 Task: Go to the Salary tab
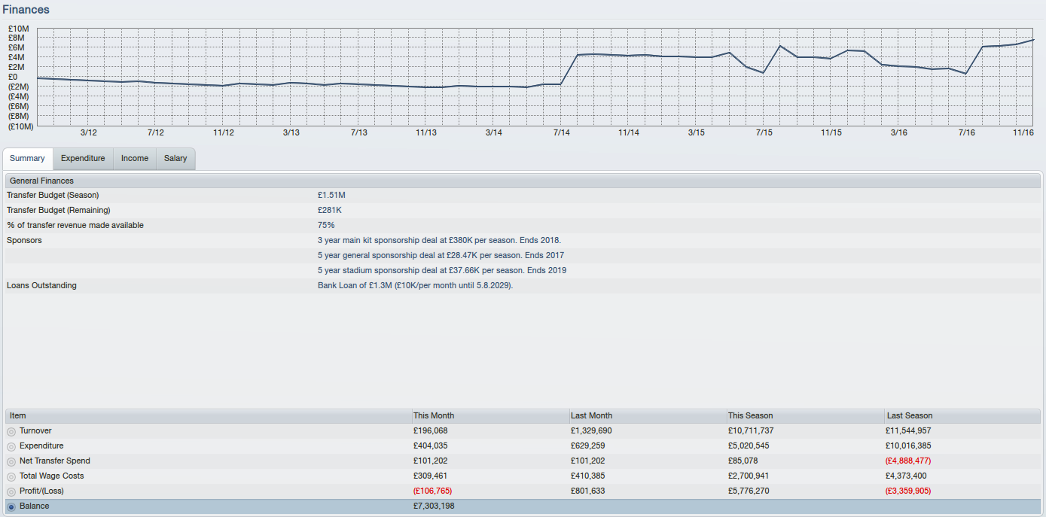click(175, 159)
